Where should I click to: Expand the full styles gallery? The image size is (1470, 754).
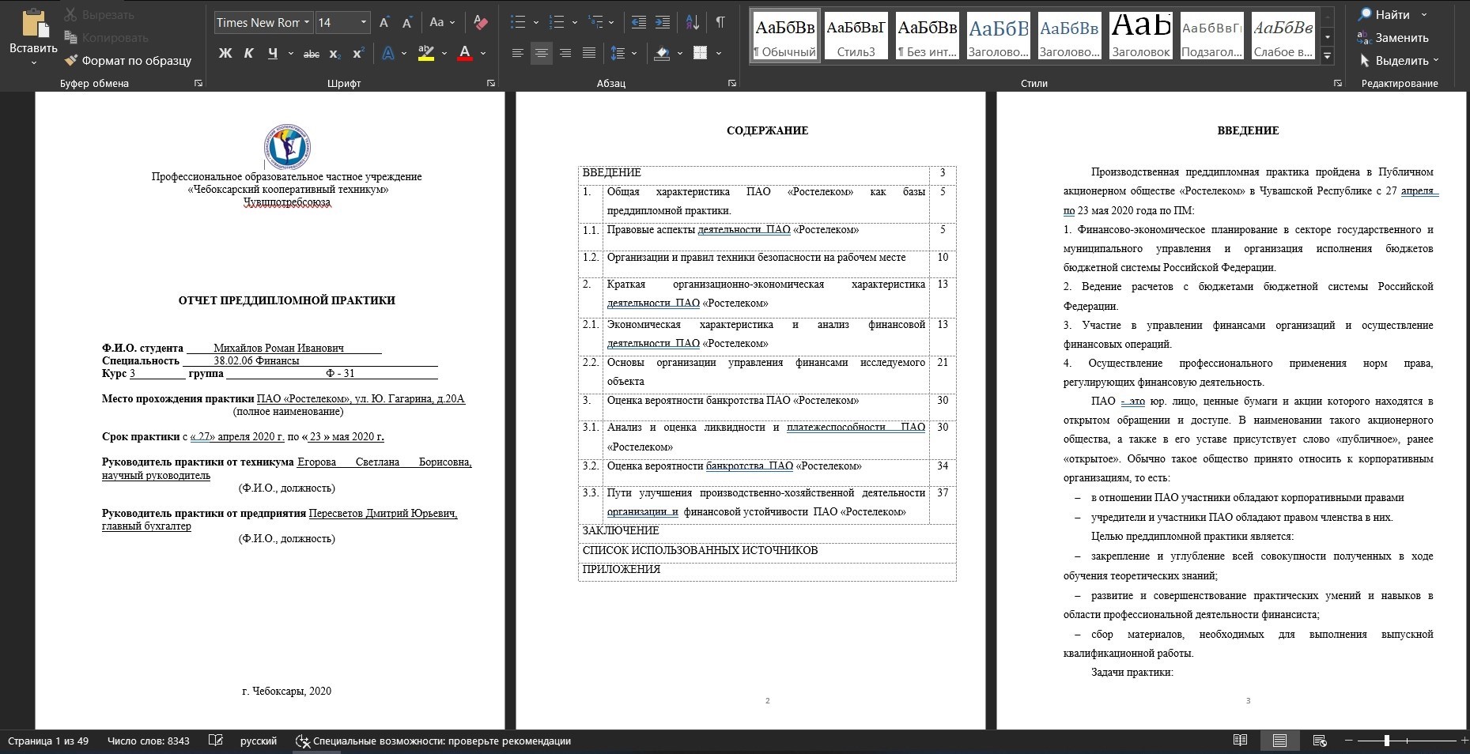point(1327,56)
